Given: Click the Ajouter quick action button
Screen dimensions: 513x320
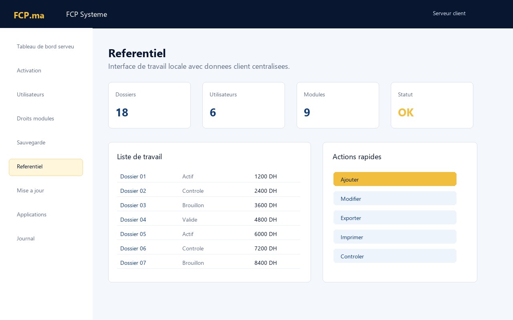Looking at the screenshot, I should 395,179.
